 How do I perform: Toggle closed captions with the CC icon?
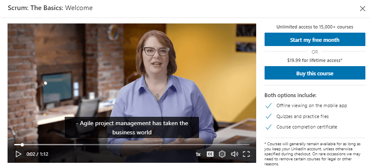pyautogui.click(x=210, y=154)
